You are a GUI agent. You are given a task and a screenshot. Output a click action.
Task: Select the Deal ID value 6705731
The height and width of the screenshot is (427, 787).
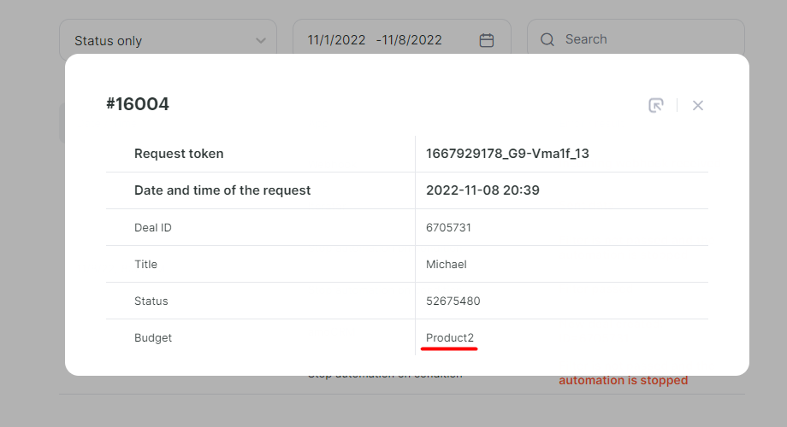tap(448, 227)
